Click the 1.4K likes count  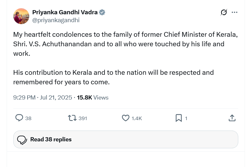coord(137,118)
